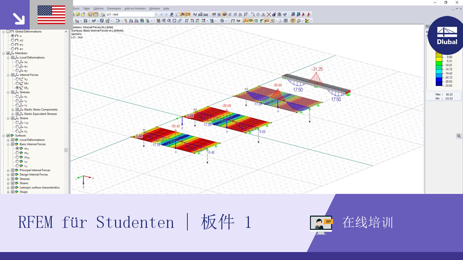
Task: Click the 3D box view icon in second toolbar
Action: [174, 21]
